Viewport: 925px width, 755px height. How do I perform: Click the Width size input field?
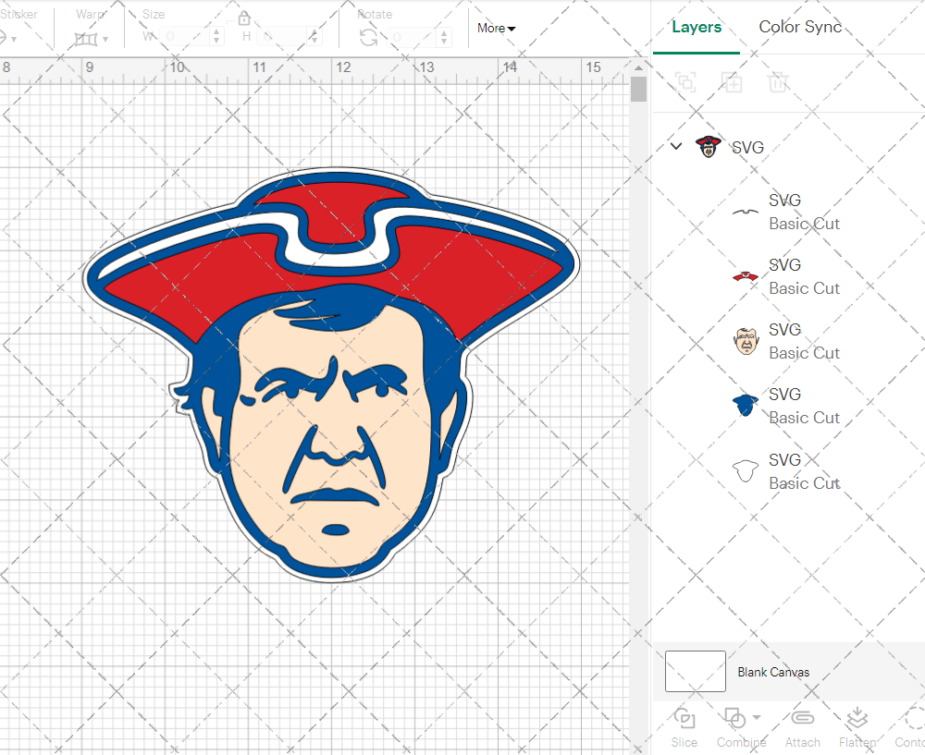pyautogui.click(x=185, y=37)
